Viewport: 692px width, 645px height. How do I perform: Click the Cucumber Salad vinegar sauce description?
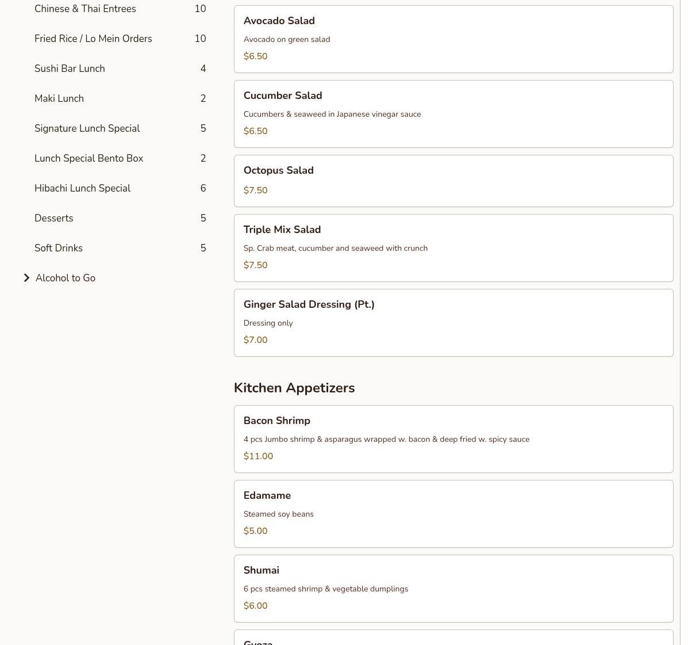(x=332, y=114)
